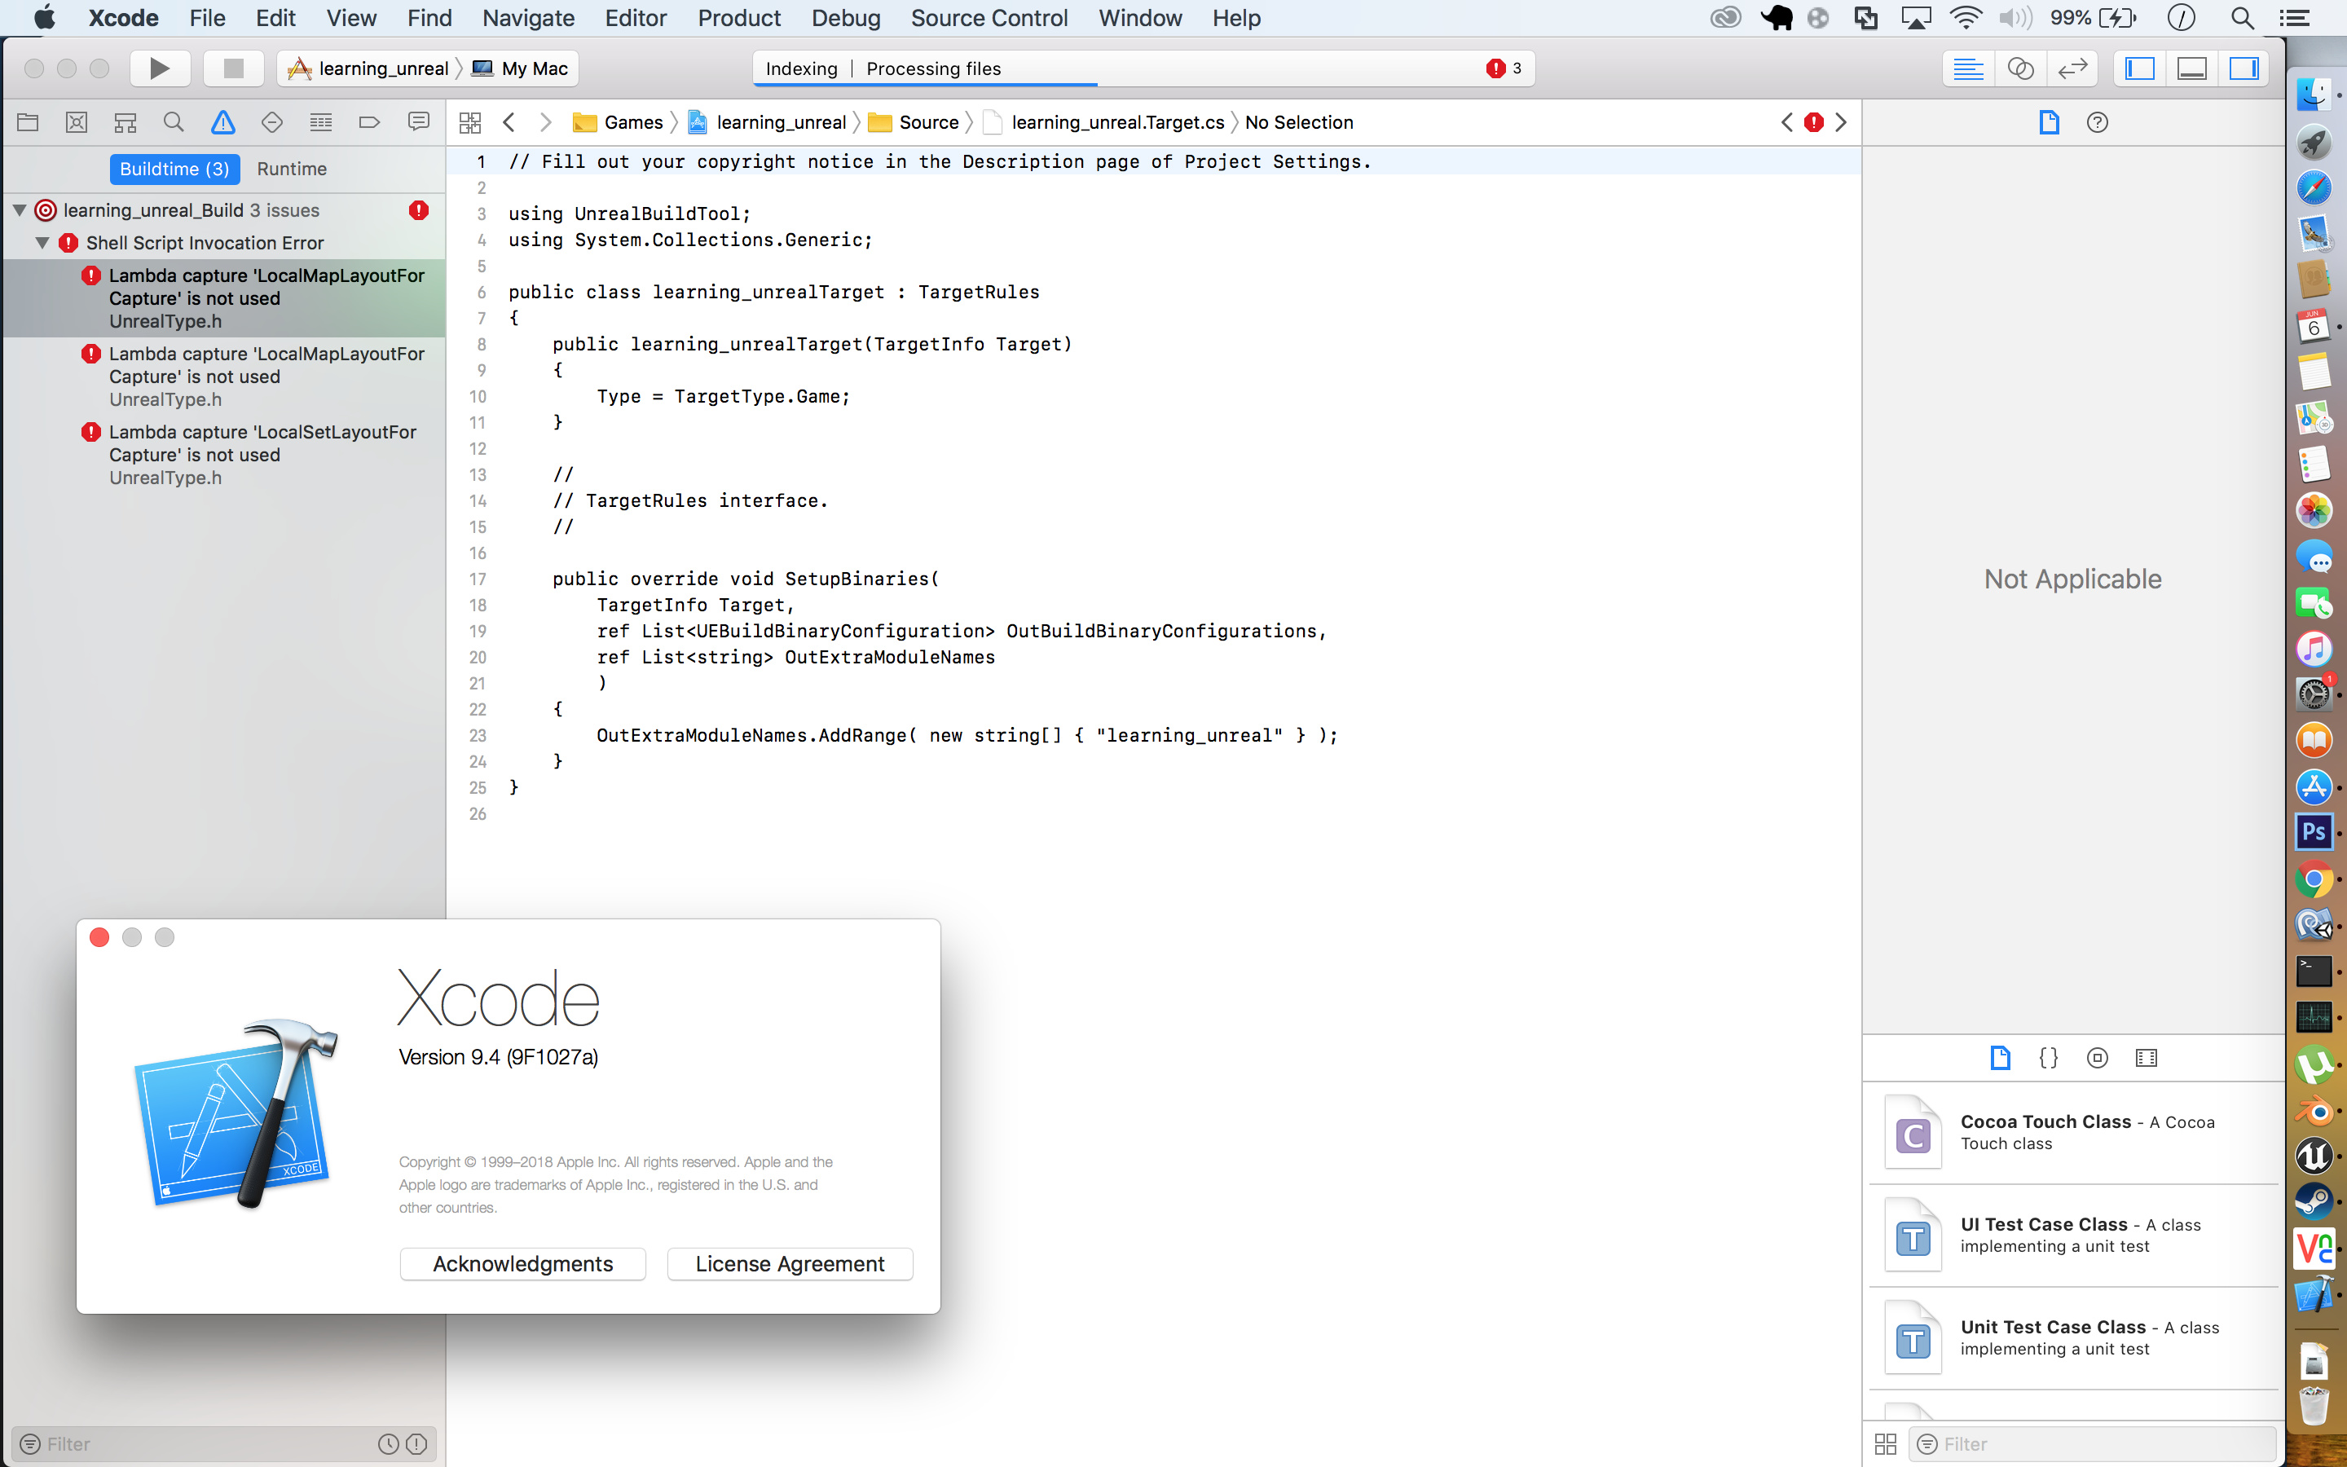Screen dimensions: 2347x1467
Task: Select the Cocoa Touch Class template
Action: pos(2073,1132)
